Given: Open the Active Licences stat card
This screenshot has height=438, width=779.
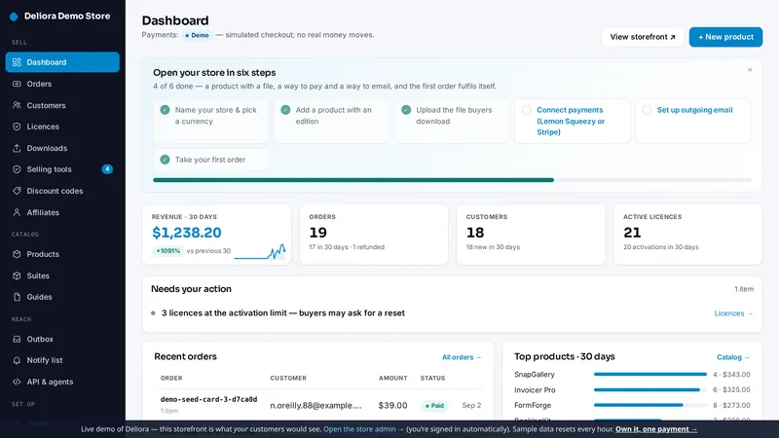Looking at the screenshot, I should (688, 235).
